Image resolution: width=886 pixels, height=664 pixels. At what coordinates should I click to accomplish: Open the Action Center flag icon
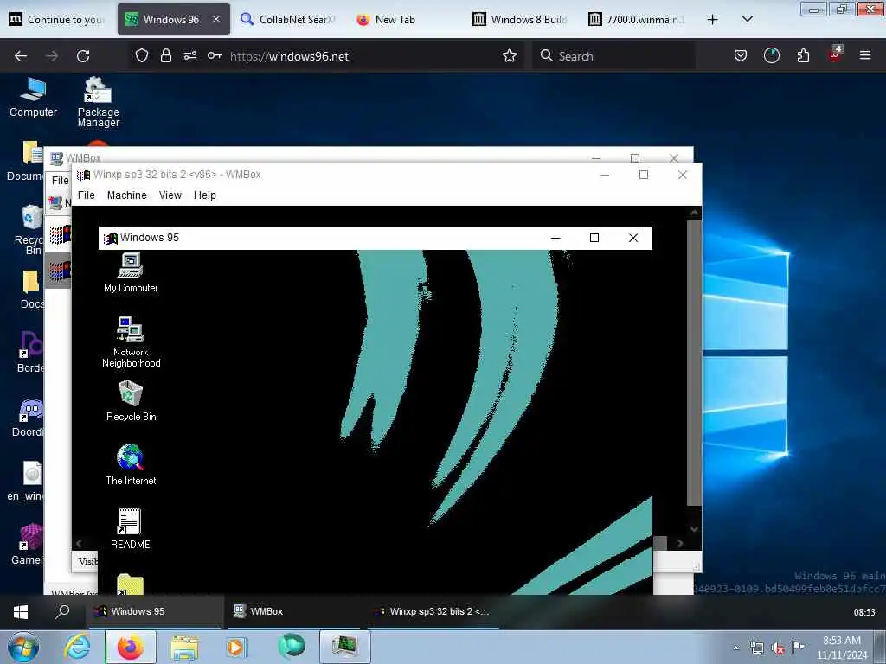pyautogui.click(x=798, y=648)
